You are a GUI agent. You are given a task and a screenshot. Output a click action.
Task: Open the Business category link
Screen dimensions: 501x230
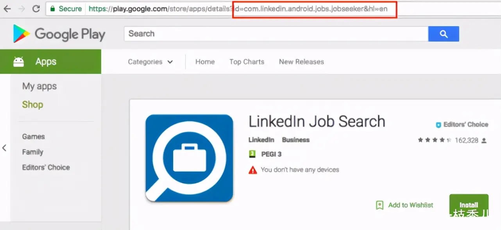[x=295, y=140]
